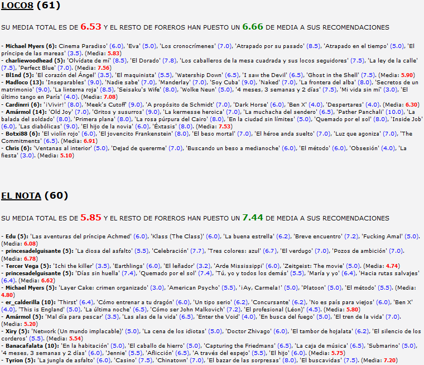The height and width of the screenshot is (365, 424).
Task: Click the film title 'Días sin huella'
Action: [97, 273]
